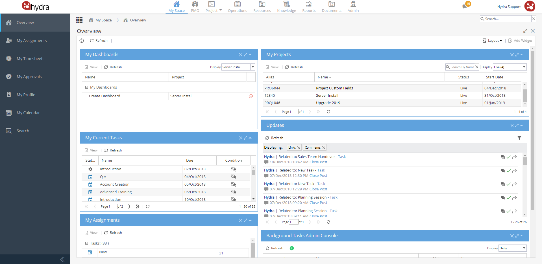The height and width of the screenshot is (264, 542).
Task: Collapse the left sidebar with the chevron
Action: click(62, 259)
